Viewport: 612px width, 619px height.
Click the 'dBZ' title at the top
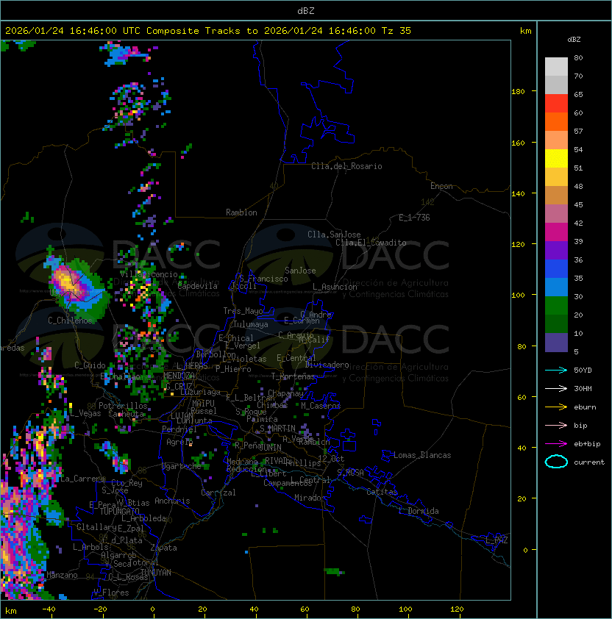tap(306, 10)
